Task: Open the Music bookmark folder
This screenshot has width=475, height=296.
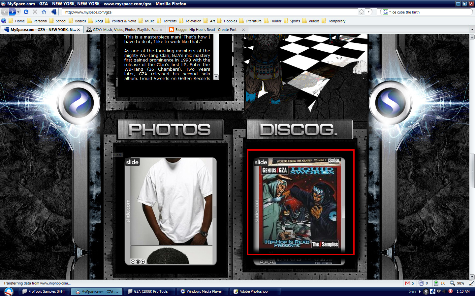Action: 146,21
